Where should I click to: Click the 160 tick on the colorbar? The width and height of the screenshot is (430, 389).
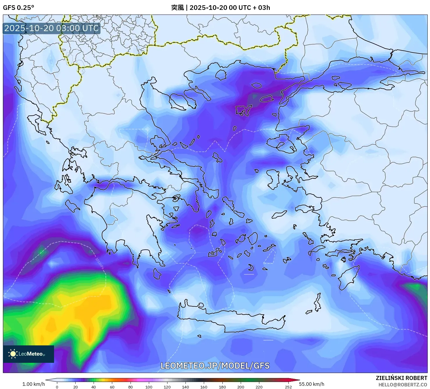click(x=204, y=387)
